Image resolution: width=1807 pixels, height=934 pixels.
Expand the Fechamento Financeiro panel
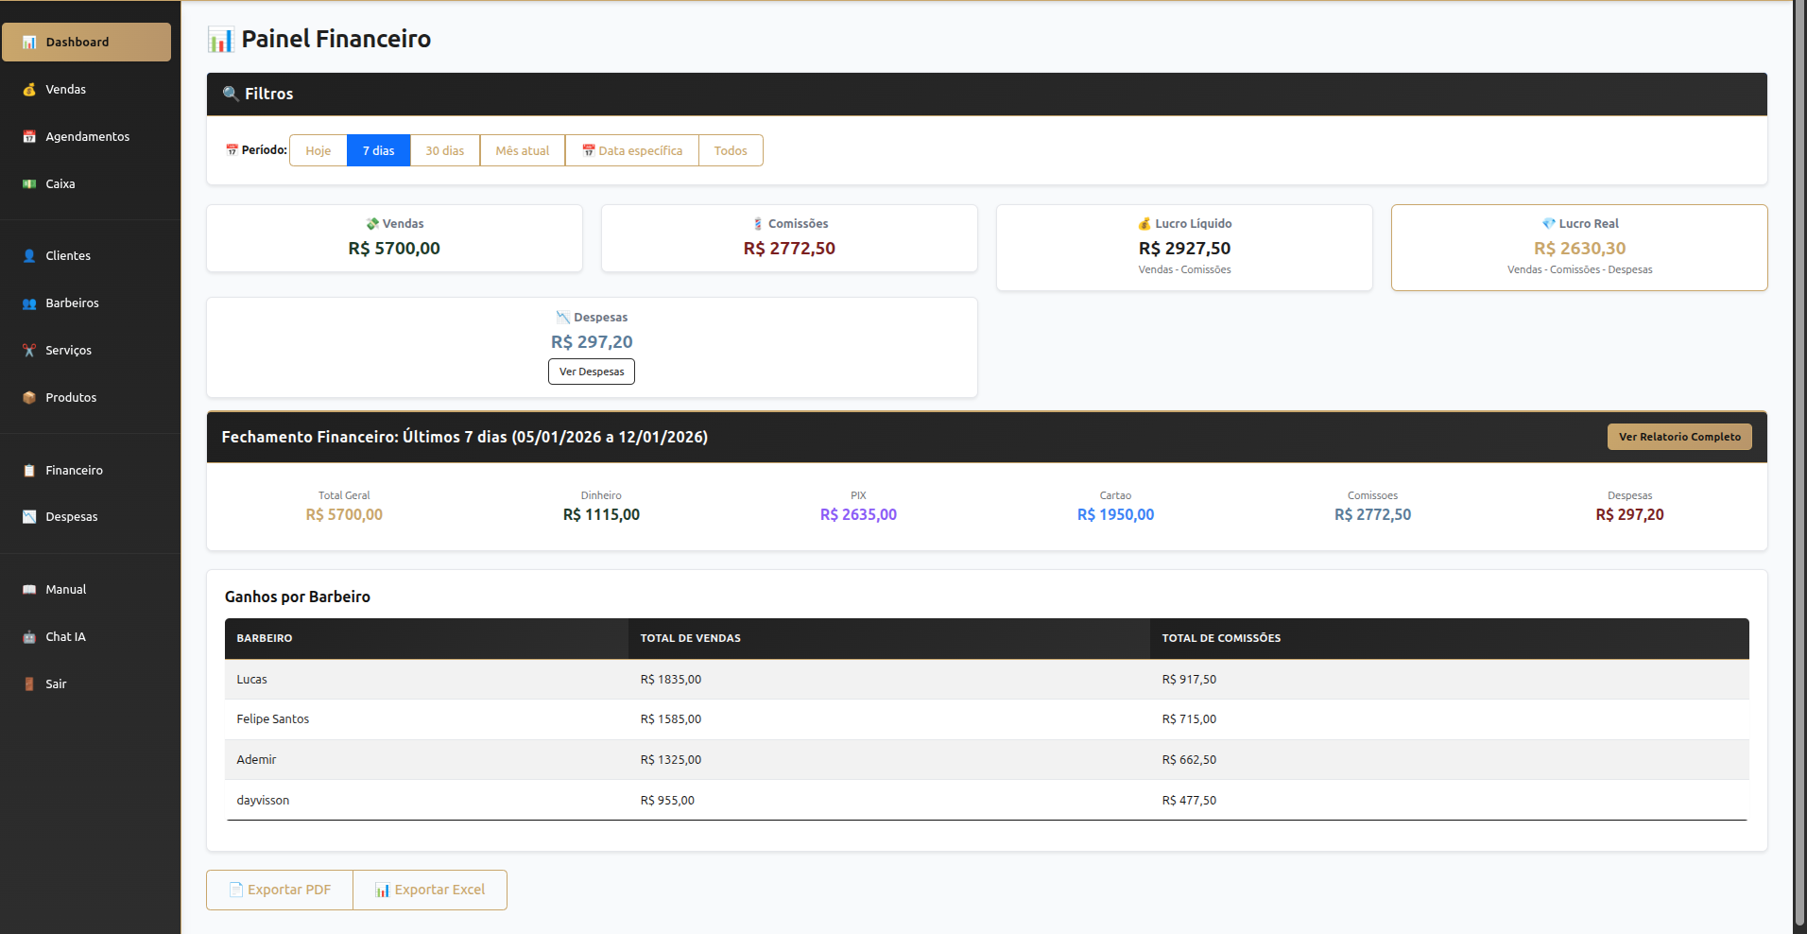pyautogui.click(x=465, y=437)
